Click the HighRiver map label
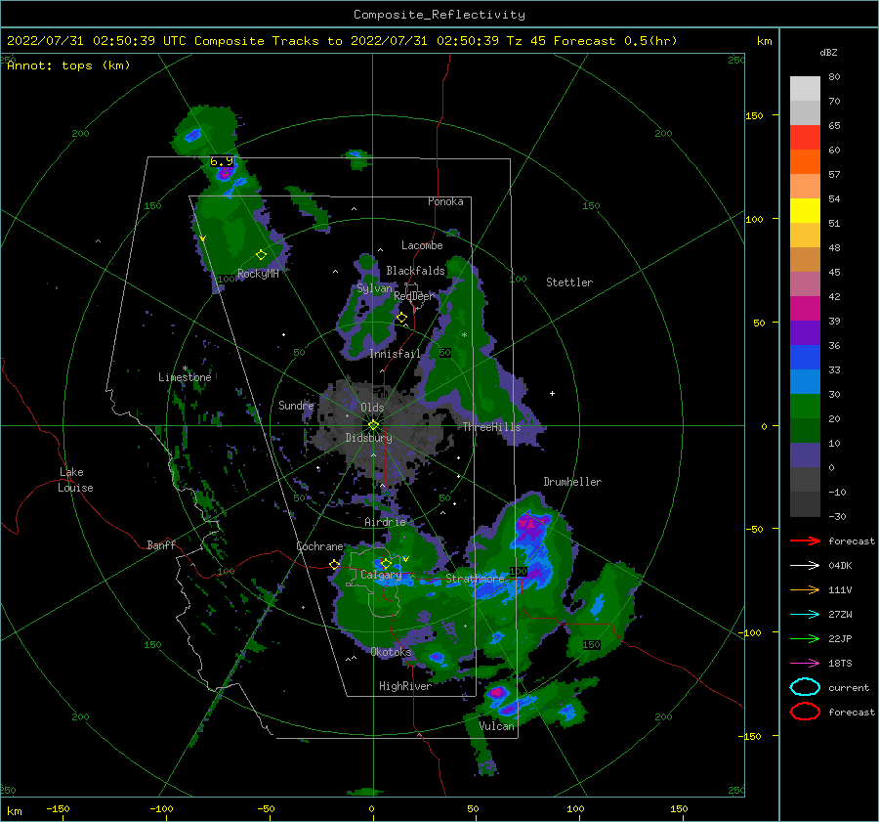The width and height of the screenshot is (879, 822). [x=405, y=686]
